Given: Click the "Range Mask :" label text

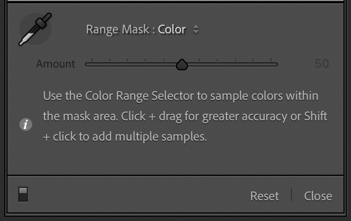Looking at the screenshot, I should point(120,30).
